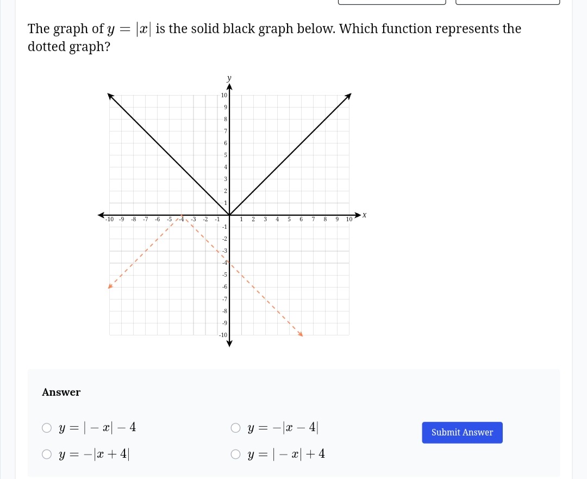Click the tick label 10 on the x-axis
Image resolution: width=587 pixels, height=479 pixels.
[x=349, y=220]
